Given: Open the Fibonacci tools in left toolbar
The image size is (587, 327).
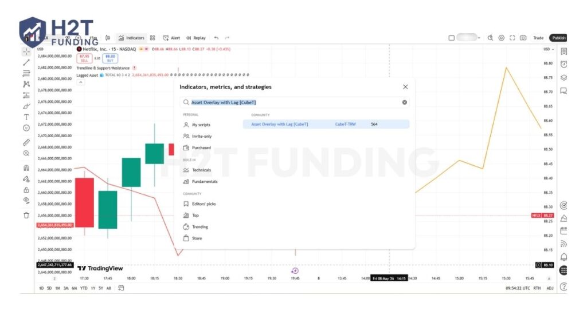Looking at the screenshot, I should point(26,74).
